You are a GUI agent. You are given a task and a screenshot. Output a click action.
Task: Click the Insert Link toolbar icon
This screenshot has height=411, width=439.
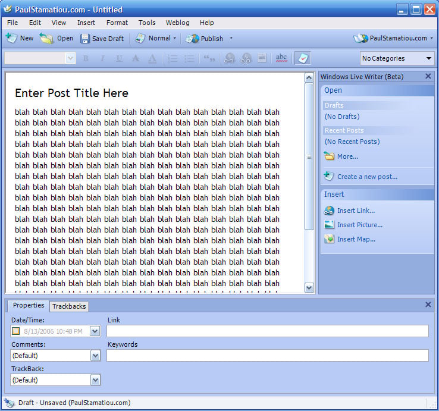pyautogui.click(x=229, y=58)
